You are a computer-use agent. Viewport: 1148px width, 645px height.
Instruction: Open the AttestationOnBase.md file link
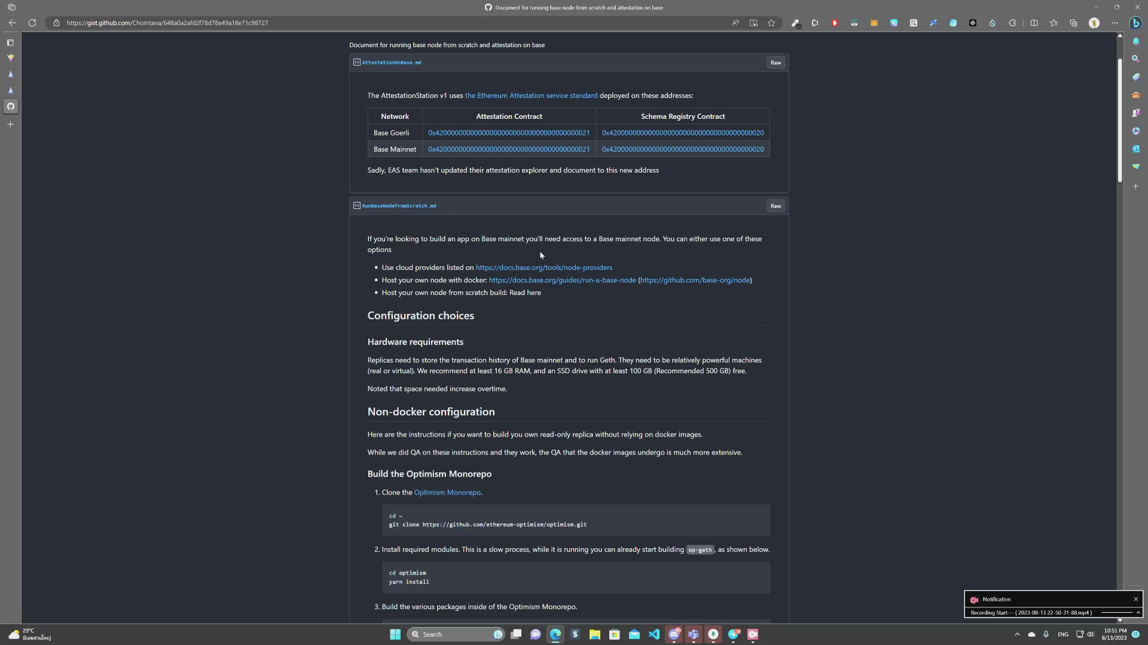coord(391,62)
